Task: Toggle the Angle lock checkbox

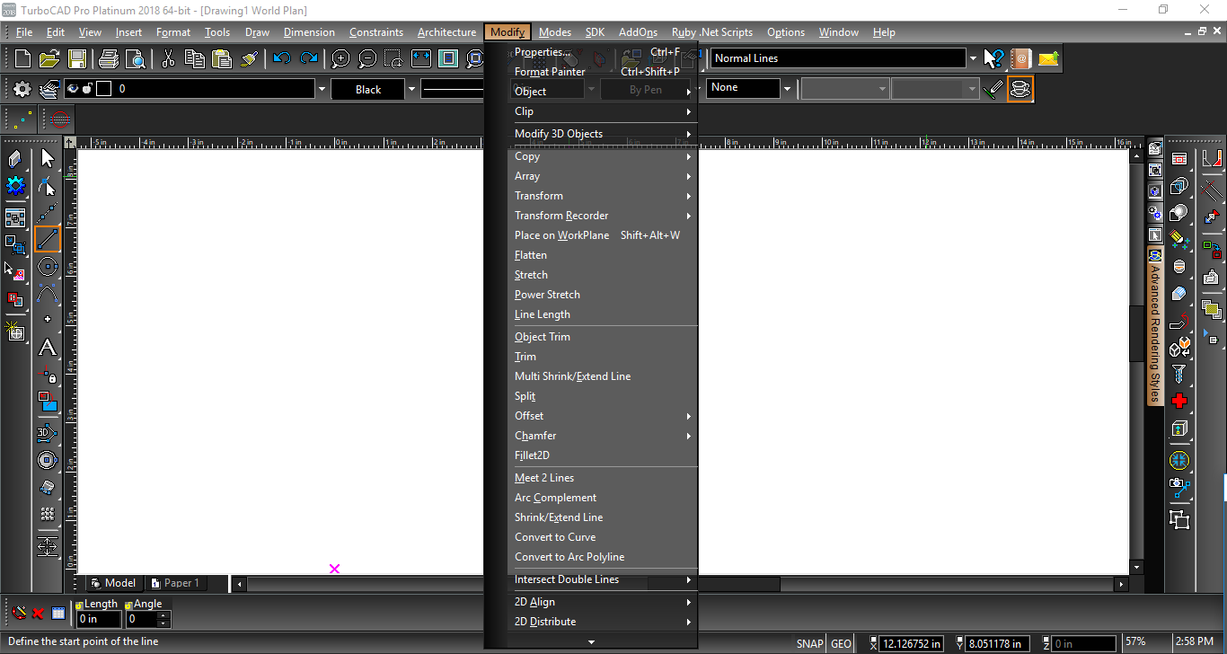Action: [129, 605]
